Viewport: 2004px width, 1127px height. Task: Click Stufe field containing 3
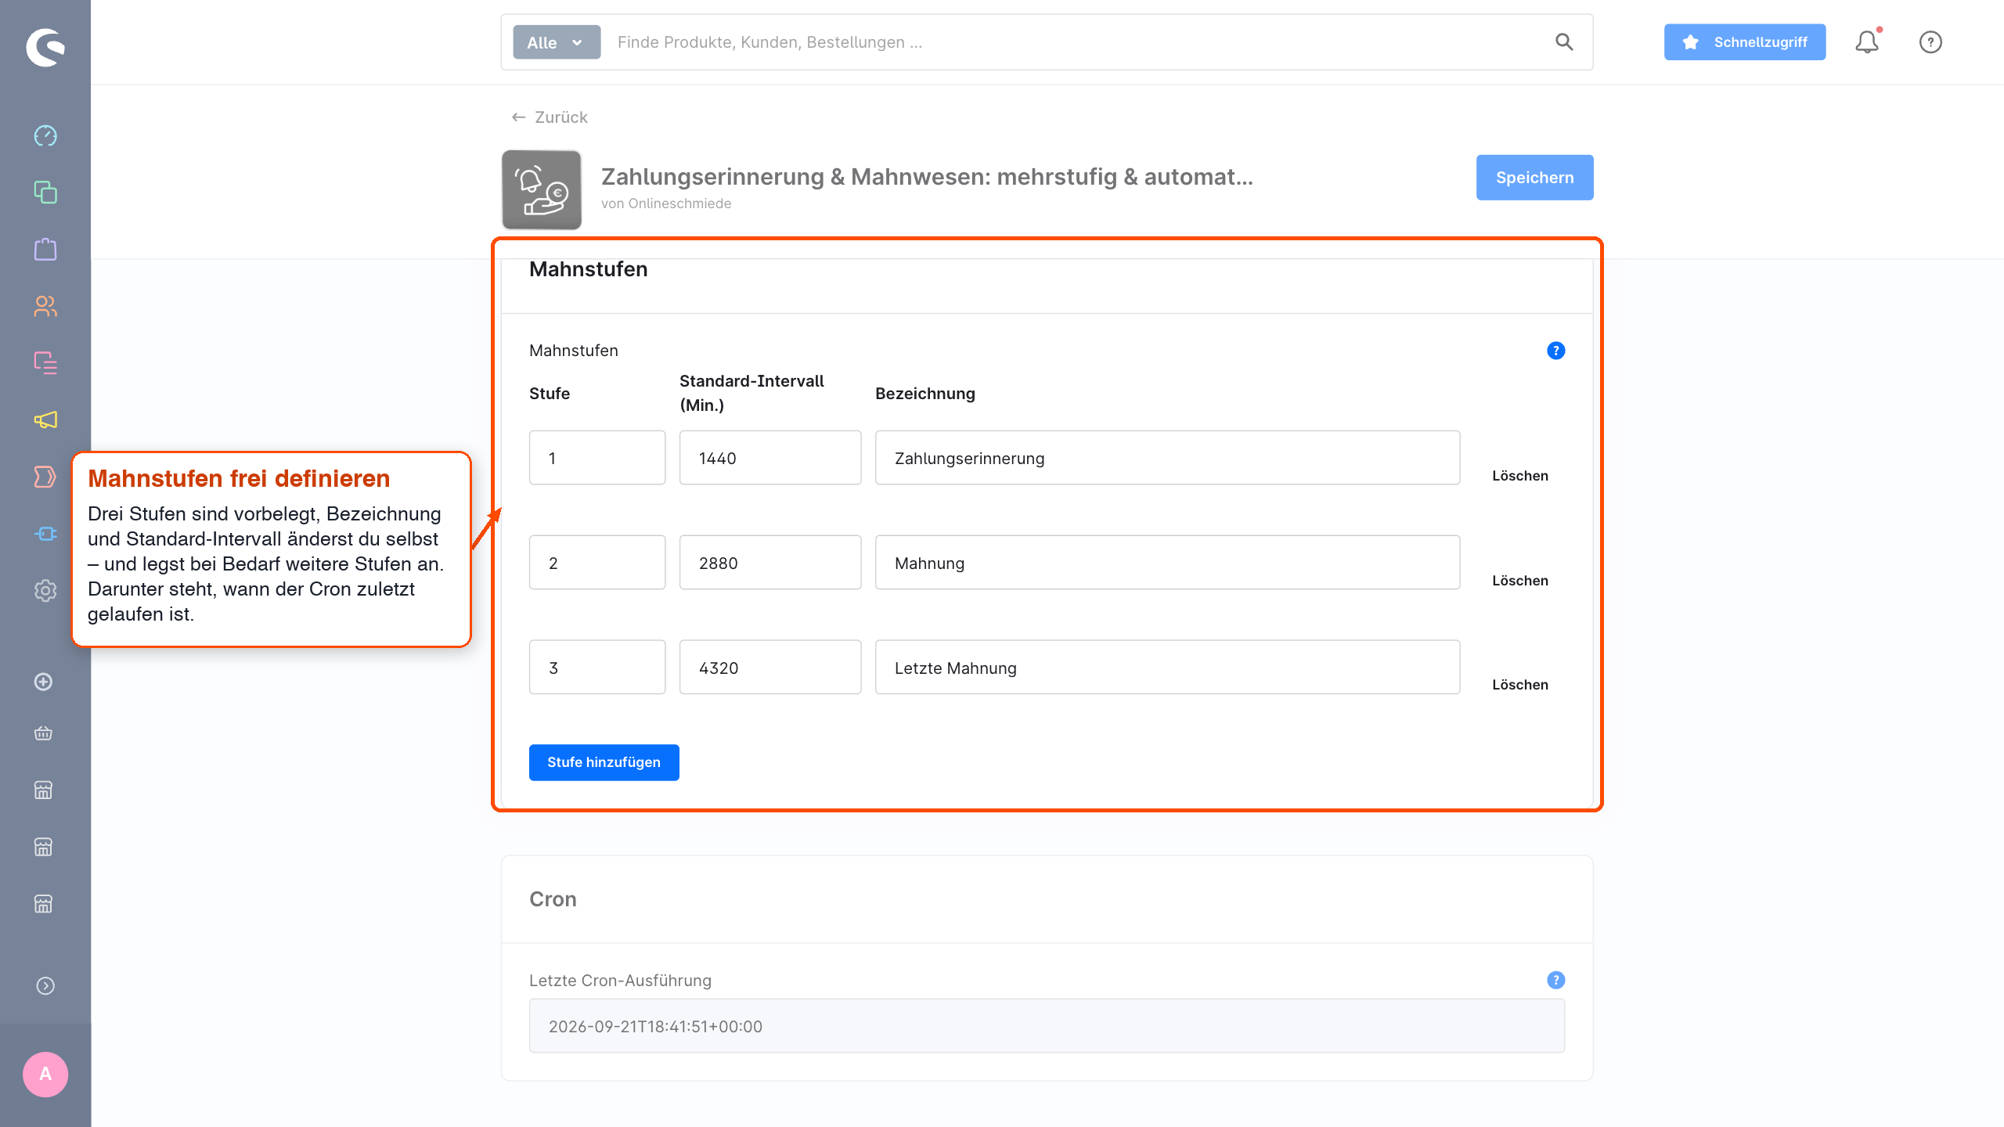pyautogui.click(x=597, y=668)
